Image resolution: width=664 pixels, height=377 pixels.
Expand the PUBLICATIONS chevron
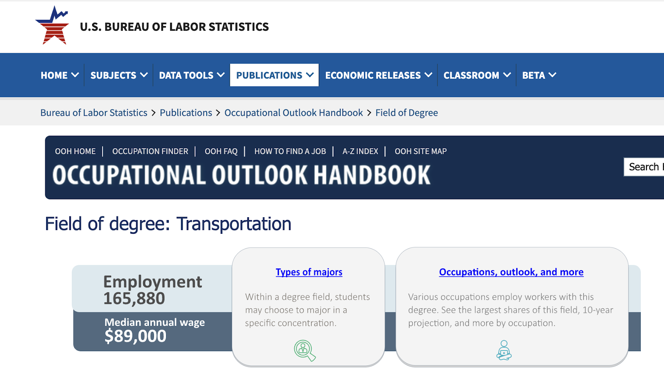tap(310, 75)
